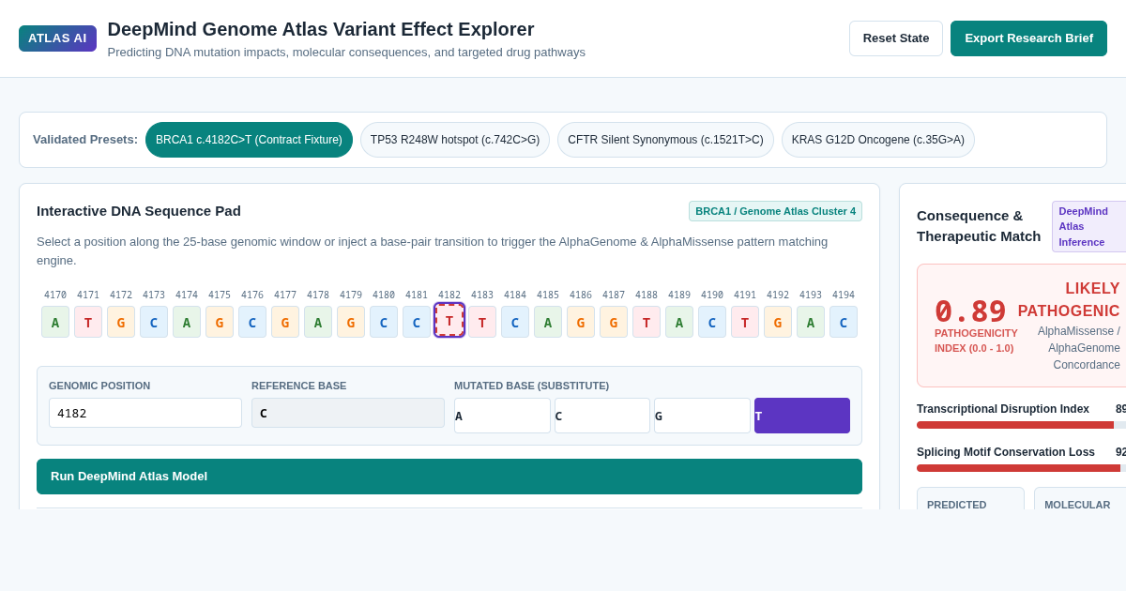Select base A at position 4193
1126x591 pixels.
tap(811, 322)
